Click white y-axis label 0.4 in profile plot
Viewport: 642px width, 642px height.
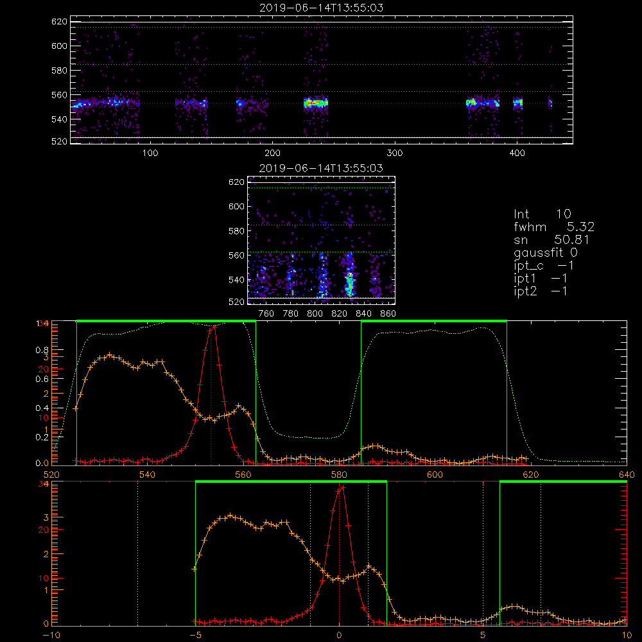[x=42, y=408]
